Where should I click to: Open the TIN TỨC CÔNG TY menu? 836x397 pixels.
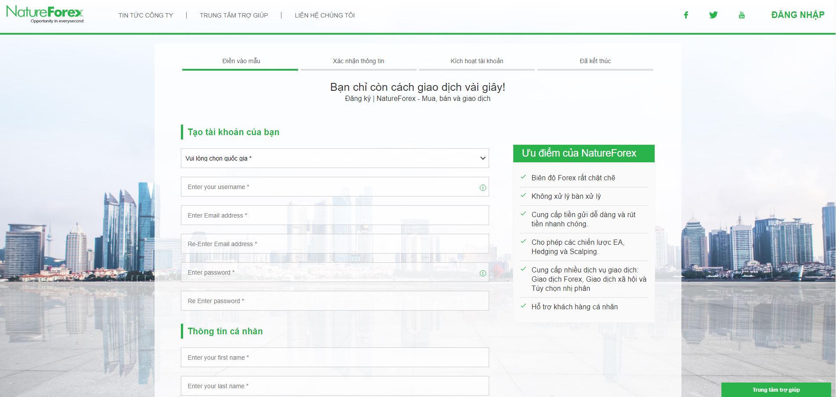(x=146, y=15)
